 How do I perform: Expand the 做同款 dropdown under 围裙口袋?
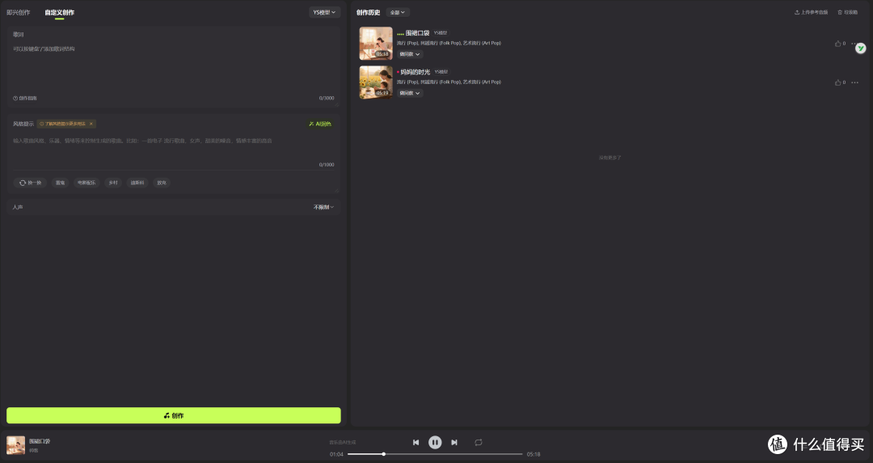(x=410, y=54)
